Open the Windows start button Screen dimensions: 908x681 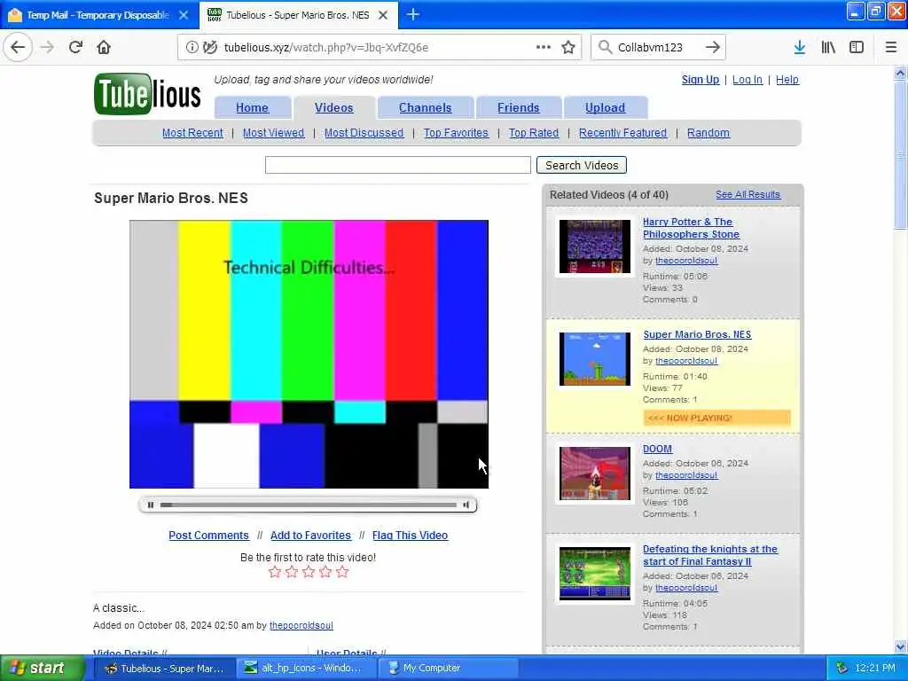pos(43,668)
